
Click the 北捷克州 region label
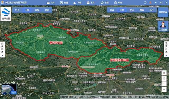coord(36,30)
